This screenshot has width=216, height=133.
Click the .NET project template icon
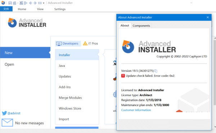click(x=114, y=63)
